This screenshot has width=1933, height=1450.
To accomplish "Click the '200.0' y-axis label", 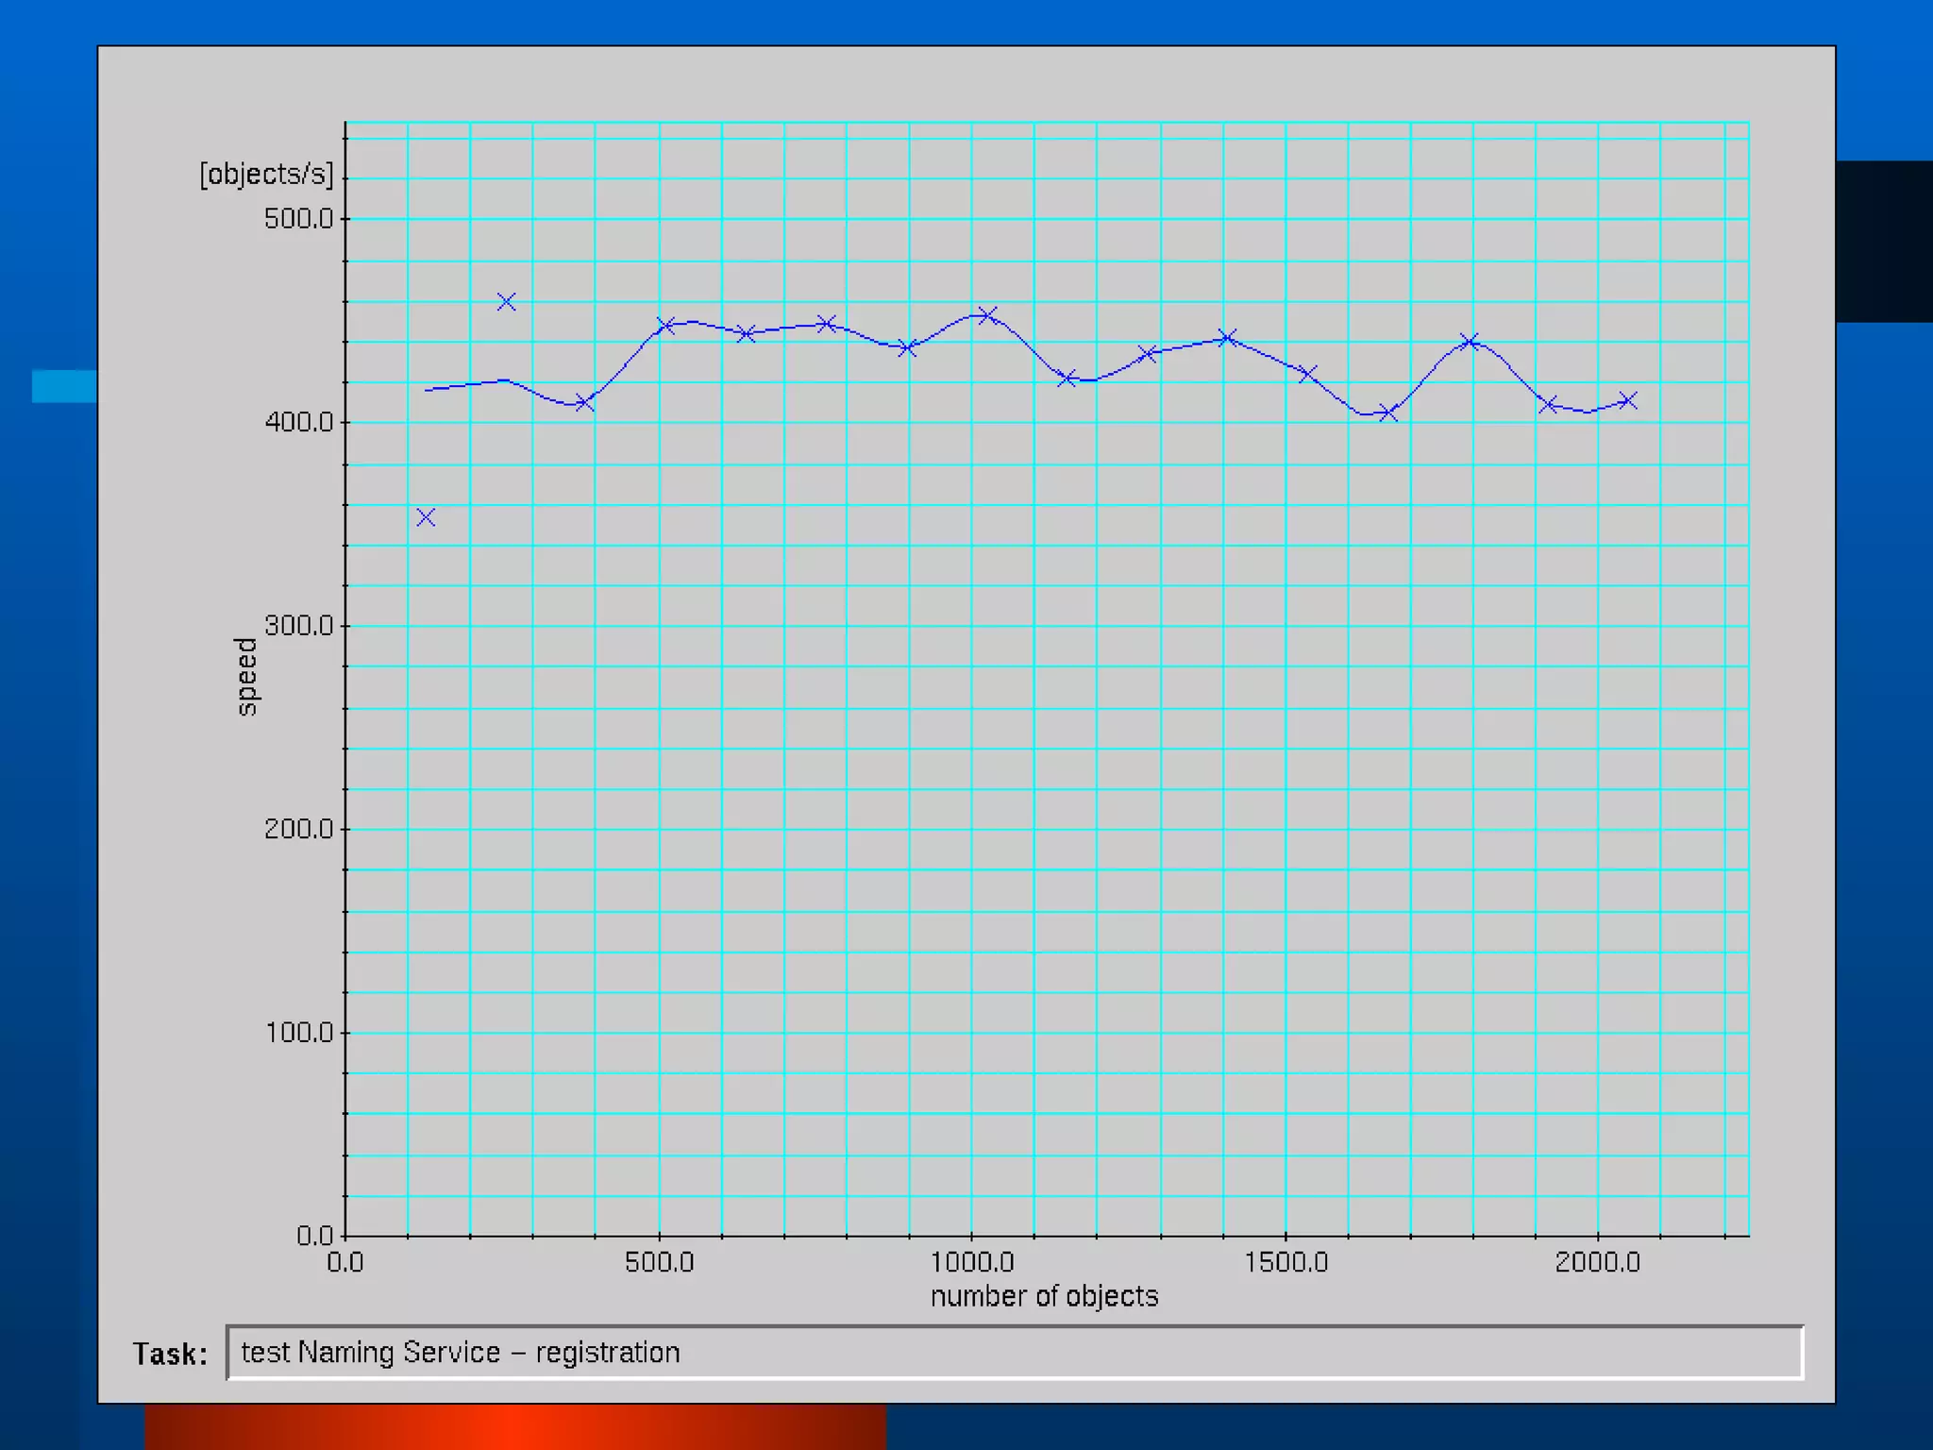I will 298,829.
